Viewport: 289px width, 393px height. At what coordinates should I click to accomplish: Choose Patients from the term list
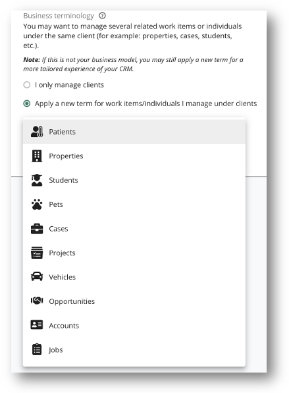[134, 132]
